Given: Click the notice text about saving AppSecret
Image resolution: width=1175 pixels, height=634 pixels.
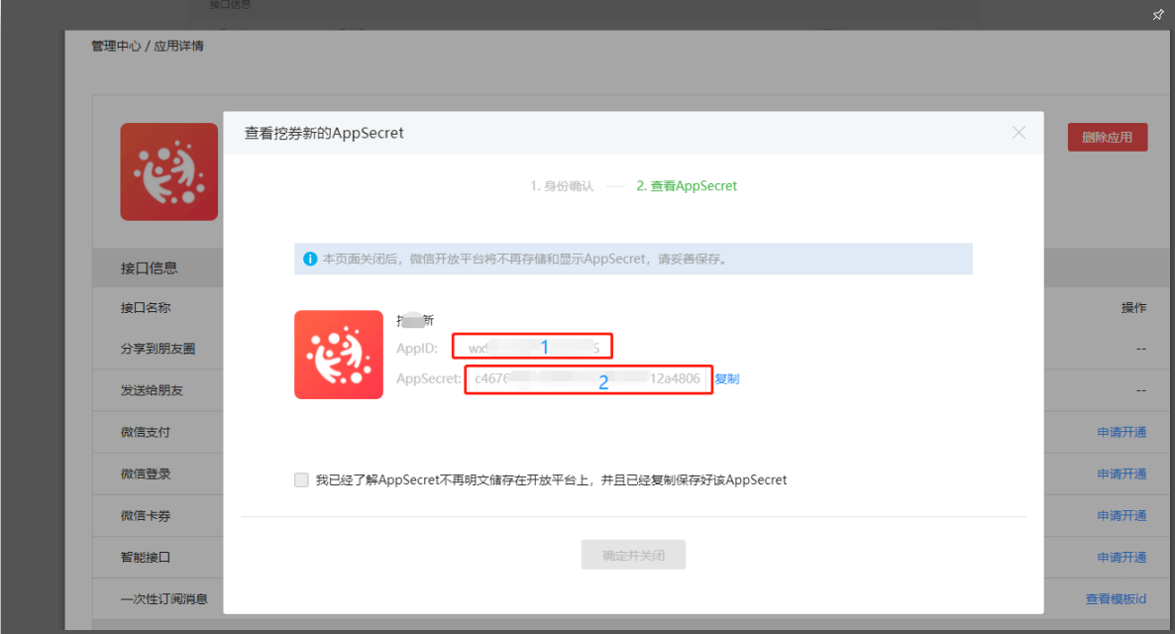Looking at the screenshot, I should 524,259.
